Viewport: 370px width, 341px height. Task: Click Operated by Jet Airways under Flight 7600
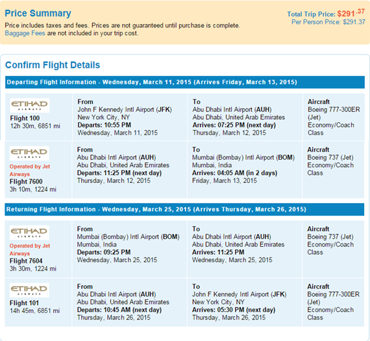(x=30, y=170)
